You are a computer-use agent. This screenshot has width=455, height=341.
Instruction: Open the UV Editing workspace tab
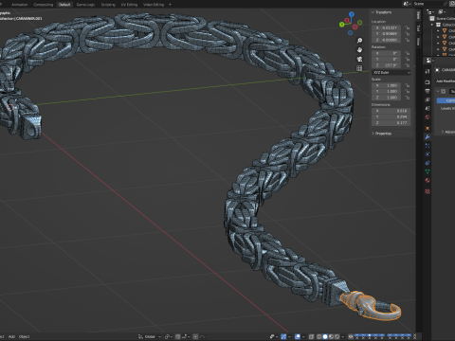pyautogui.click(x=129, y=5)
